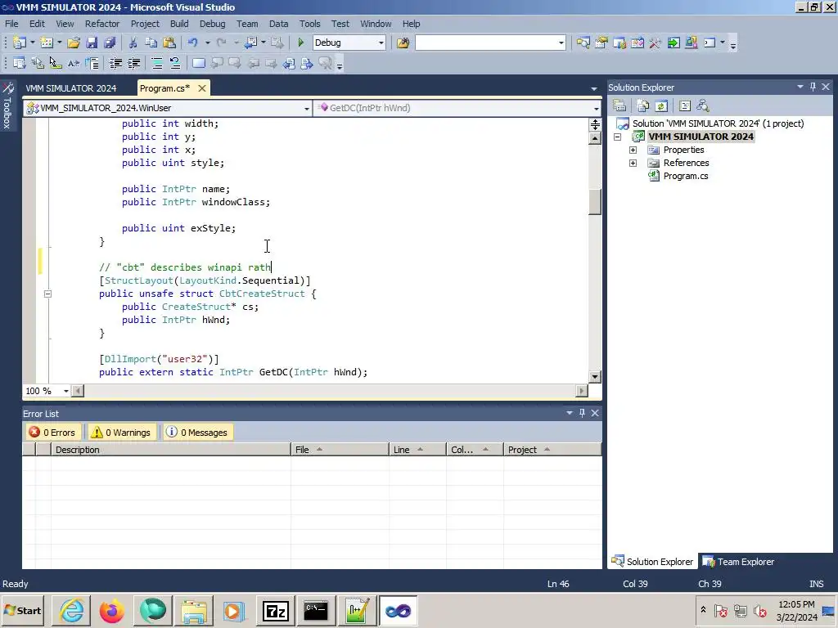This screenshot has width=838, height=628.
Task: Toggle the 0 Errors filter
Action: tap(52, 433)
